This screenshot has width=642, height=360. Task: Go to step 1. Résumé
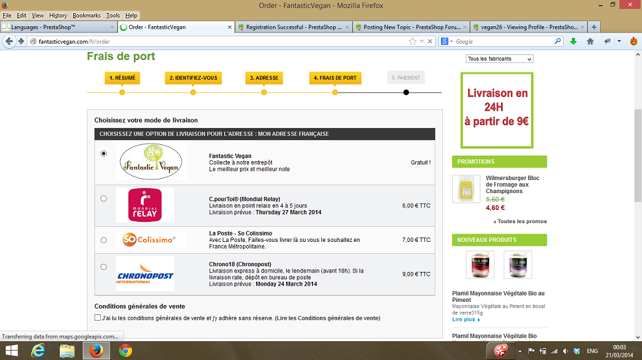[x=122, y=77]
